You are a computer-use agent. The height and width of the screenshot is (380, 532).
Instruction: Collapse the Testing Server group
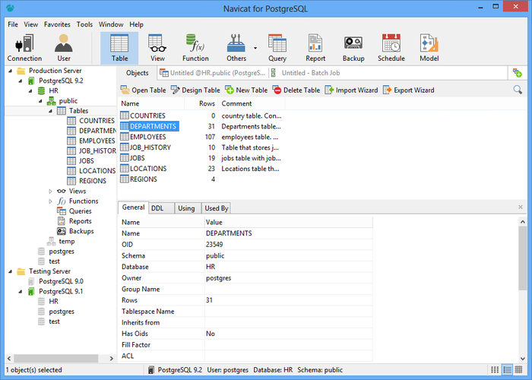point(10,271)
